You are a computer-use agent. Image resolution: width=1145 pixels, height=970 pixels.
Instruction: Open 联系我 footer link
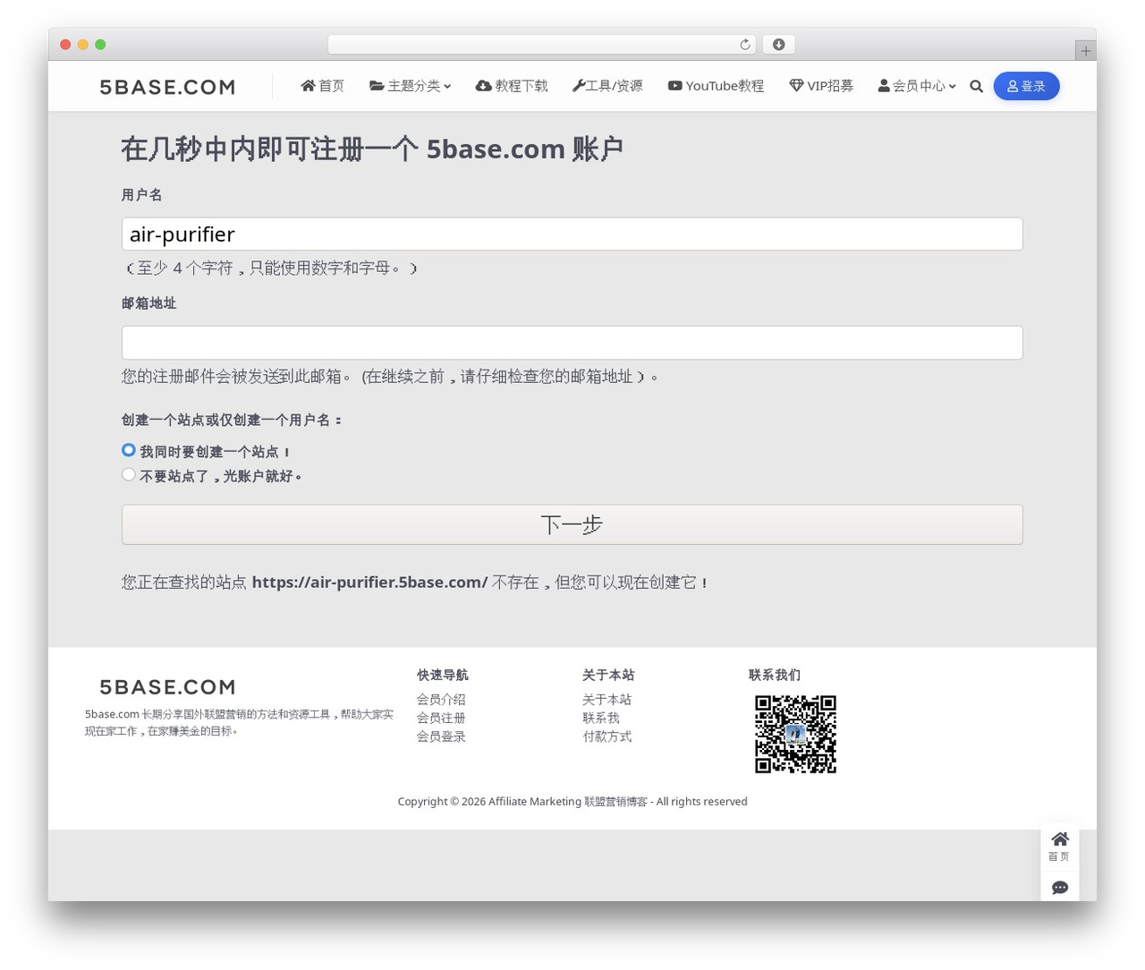click(601, 719)
